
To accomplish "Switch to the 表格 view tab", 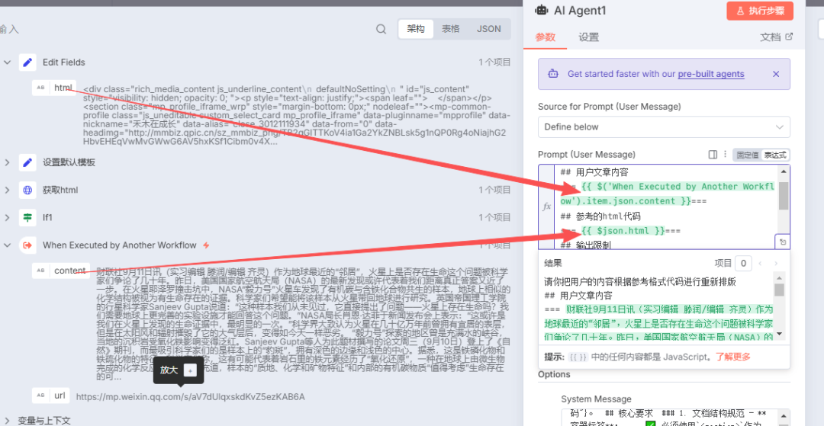I will (x=450, y=29).
